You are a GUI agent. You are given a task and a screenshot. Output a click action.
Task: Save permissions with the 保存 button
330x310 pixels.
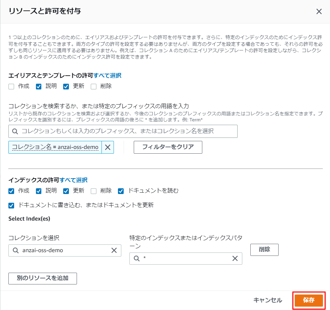click(x=309, y=301)
